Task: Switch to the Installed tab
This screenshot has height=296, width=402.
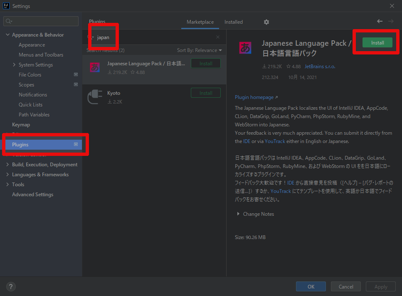Action: (x=234, y=22)
